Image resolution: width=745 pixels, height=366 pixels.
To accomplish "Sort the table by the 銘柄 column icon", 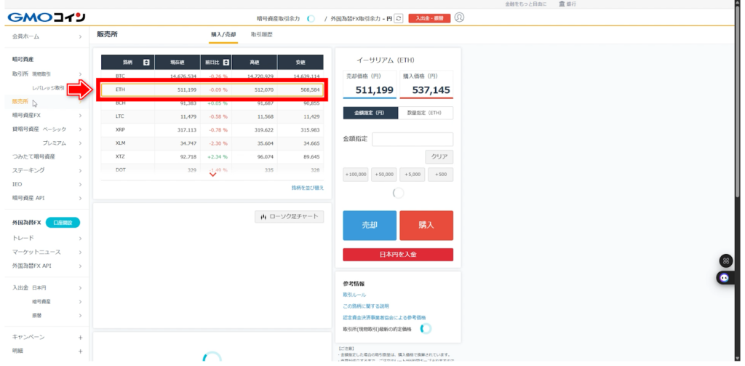I will [146, 62].
